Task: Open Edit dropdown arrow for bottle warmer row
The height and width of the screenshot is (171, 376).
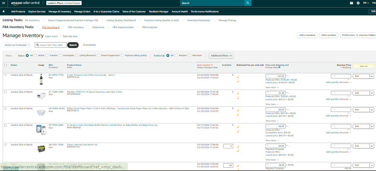Action: 372,126
